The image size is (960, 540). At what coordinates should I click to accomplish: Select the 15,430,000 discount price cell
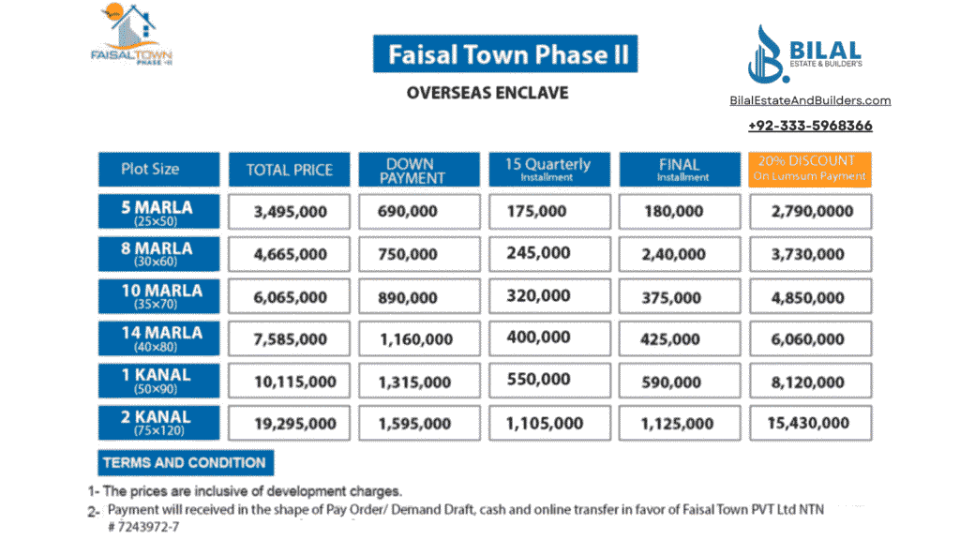pos(809,423)
